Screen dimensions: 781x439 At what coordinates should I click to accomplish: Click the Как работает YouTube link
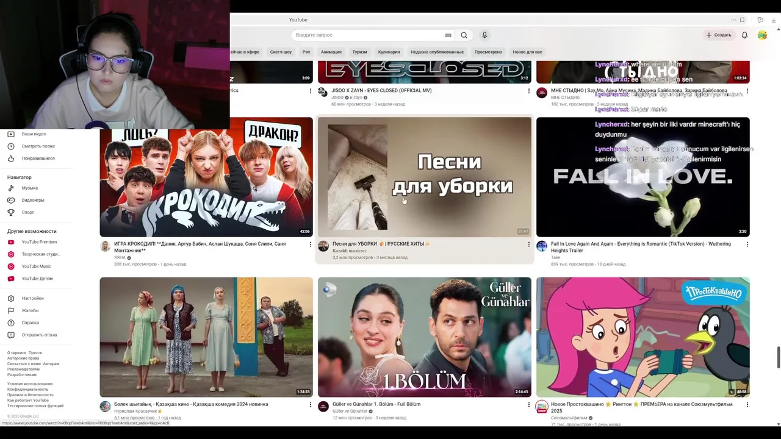28,401
